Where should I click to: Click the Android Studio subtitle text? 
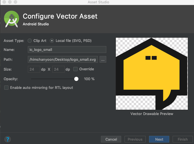[36, 24]
